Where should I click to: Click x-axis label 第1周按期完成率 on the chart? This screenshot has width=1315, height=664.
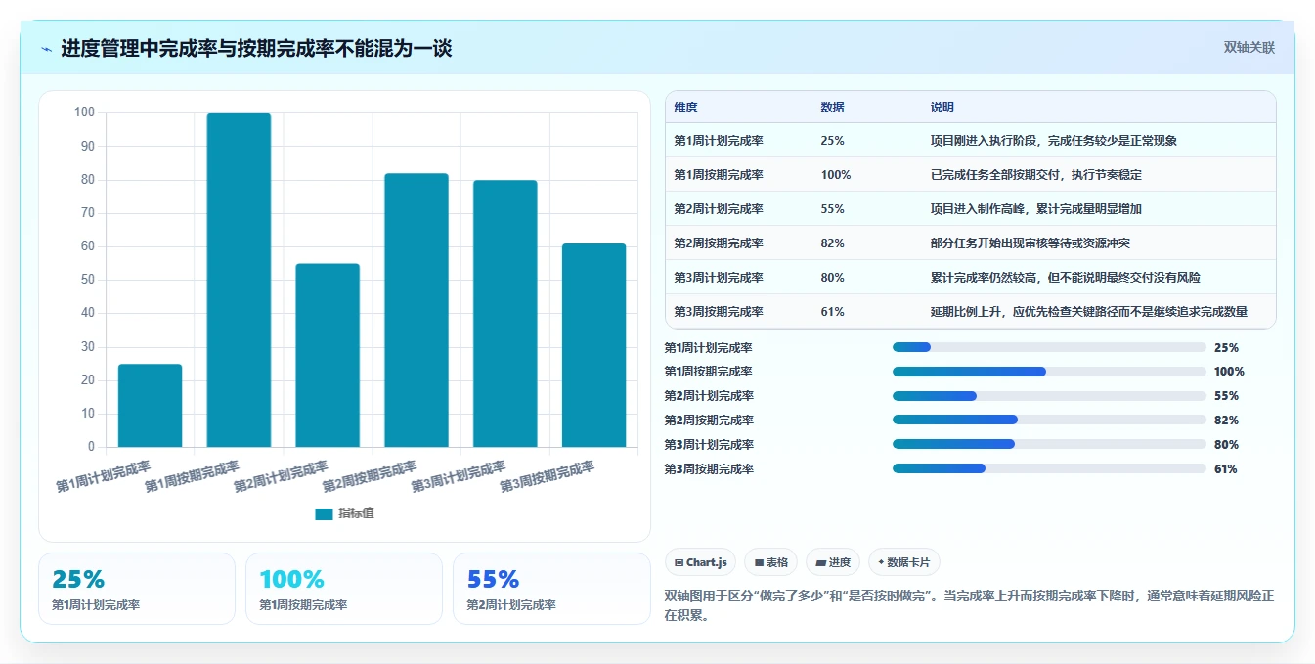point(194,475)
